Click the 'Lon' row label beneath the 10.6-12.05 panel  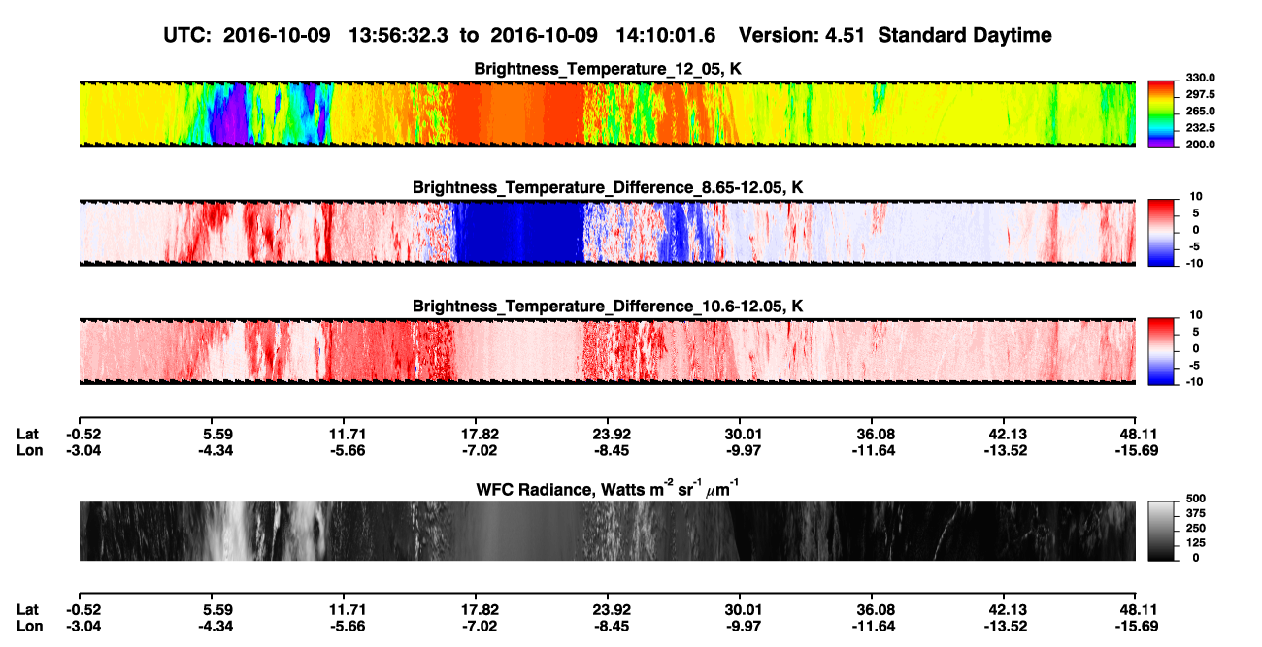[x=28, y=450]
